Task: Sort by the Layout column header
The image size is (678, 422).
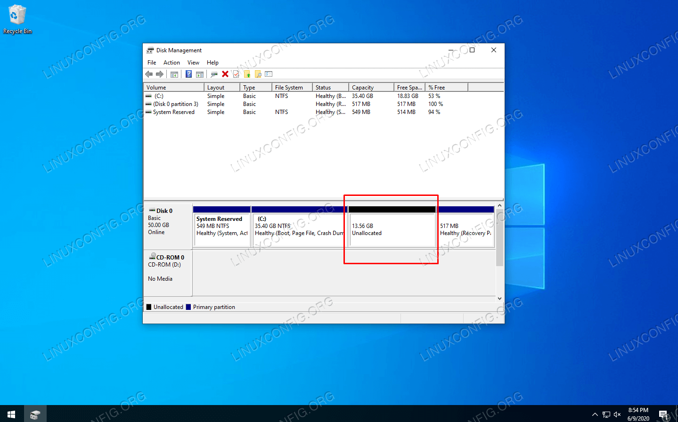Action: click(x=222, y=87)
